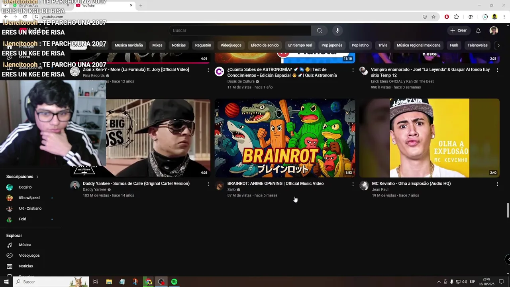Screen dimensions: 510x287
Task: Open the Daddy Yankee Somos de Calle title
Action: [136, 183]
